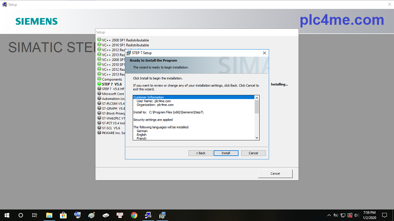Click the STEP 7 Setup title bar icon
Image resolution: width=394 pixels, height=221 pixels.
pyautogui.click(x=129, y=53)
